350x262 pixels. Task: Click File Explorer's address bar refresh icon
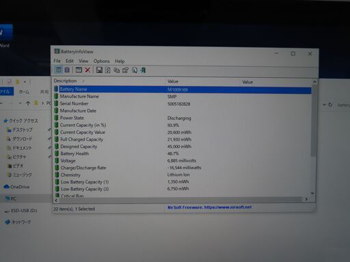(x=330, y=104)
